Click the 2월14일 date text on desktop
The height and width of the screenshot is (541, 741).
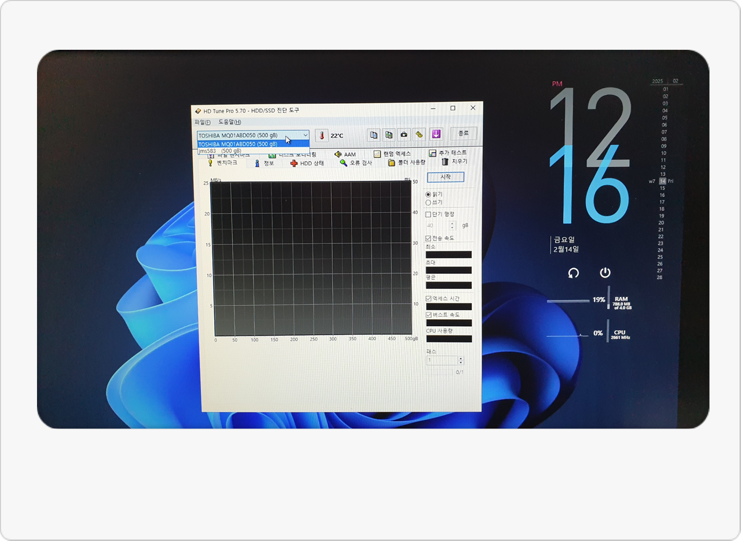click(566, 250)
